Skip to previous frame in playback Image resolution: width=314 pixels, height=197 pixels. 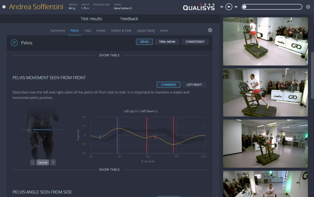pyautogui.click(x=222, y=7)
